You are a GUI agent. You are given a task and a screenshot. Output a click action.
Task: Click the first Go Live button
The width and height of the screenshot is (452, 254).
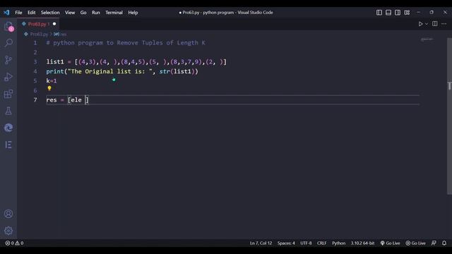390,243
